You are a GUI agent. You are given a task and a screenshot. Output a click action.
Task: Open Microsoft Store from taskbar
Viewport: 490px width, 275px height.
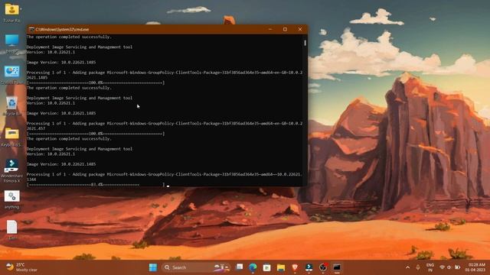coord(267,267)
